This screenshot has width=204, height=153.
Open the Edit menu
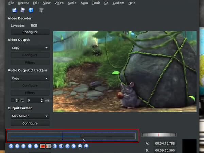pyautogui.click(x=36, y=3)
